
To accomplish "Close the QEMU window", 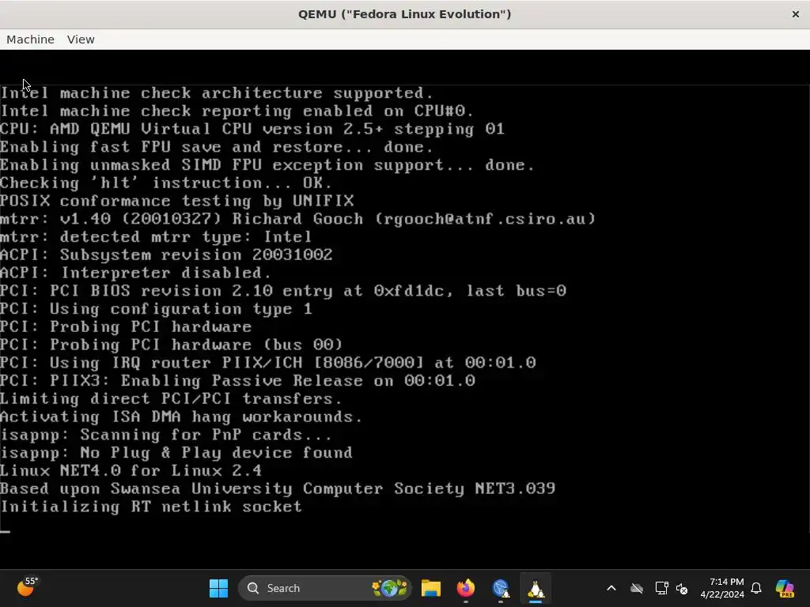I will tap(796, 14).
